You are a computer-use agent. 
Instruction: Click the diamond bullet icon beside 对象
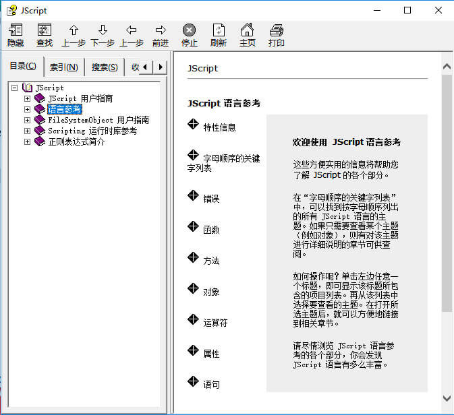[x=193, y=288]
